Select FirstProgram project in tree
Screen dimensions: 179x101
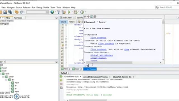4,24
